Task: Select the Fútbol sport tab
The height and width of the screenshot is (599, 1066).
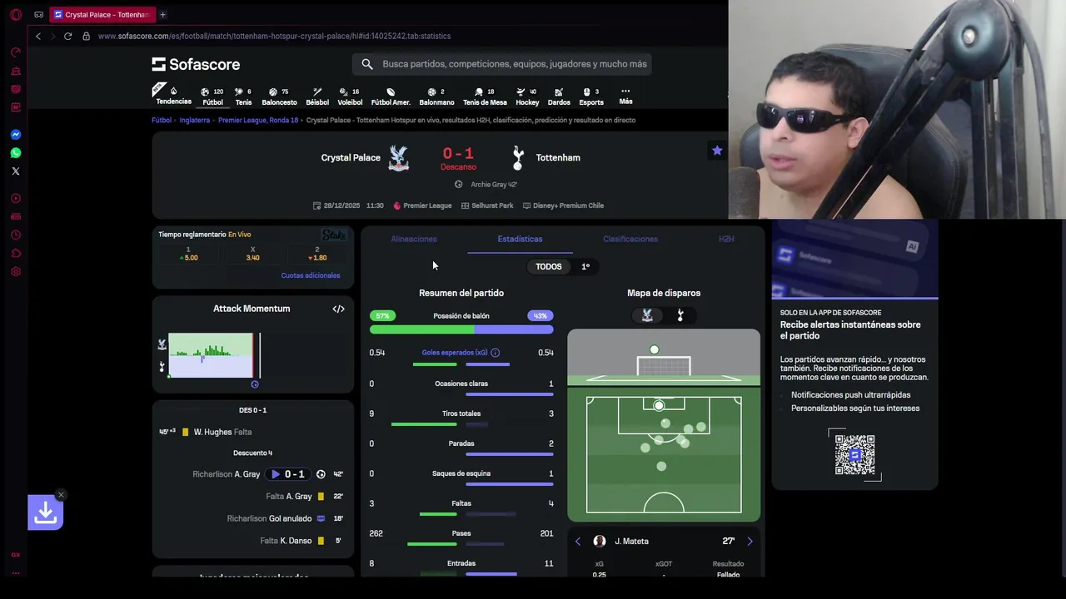Action: pyautogui.click(x=213, y=97)
